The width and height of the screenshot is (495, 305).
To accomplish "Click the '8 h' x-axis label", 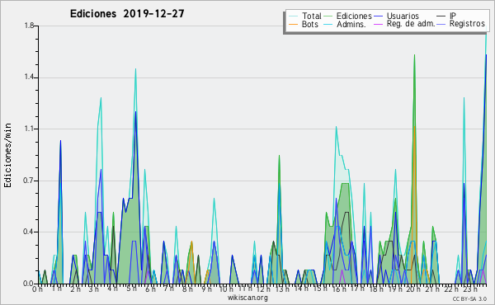I will tap(187, 289).
